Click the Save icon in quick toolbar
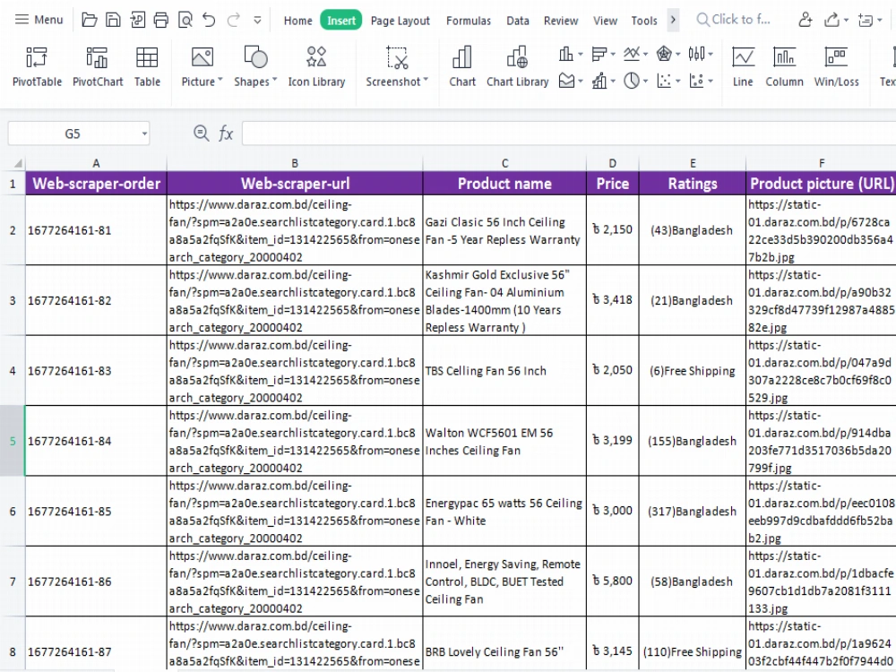The height and width of the screenshot is (672, 896). tap(113, 21)
